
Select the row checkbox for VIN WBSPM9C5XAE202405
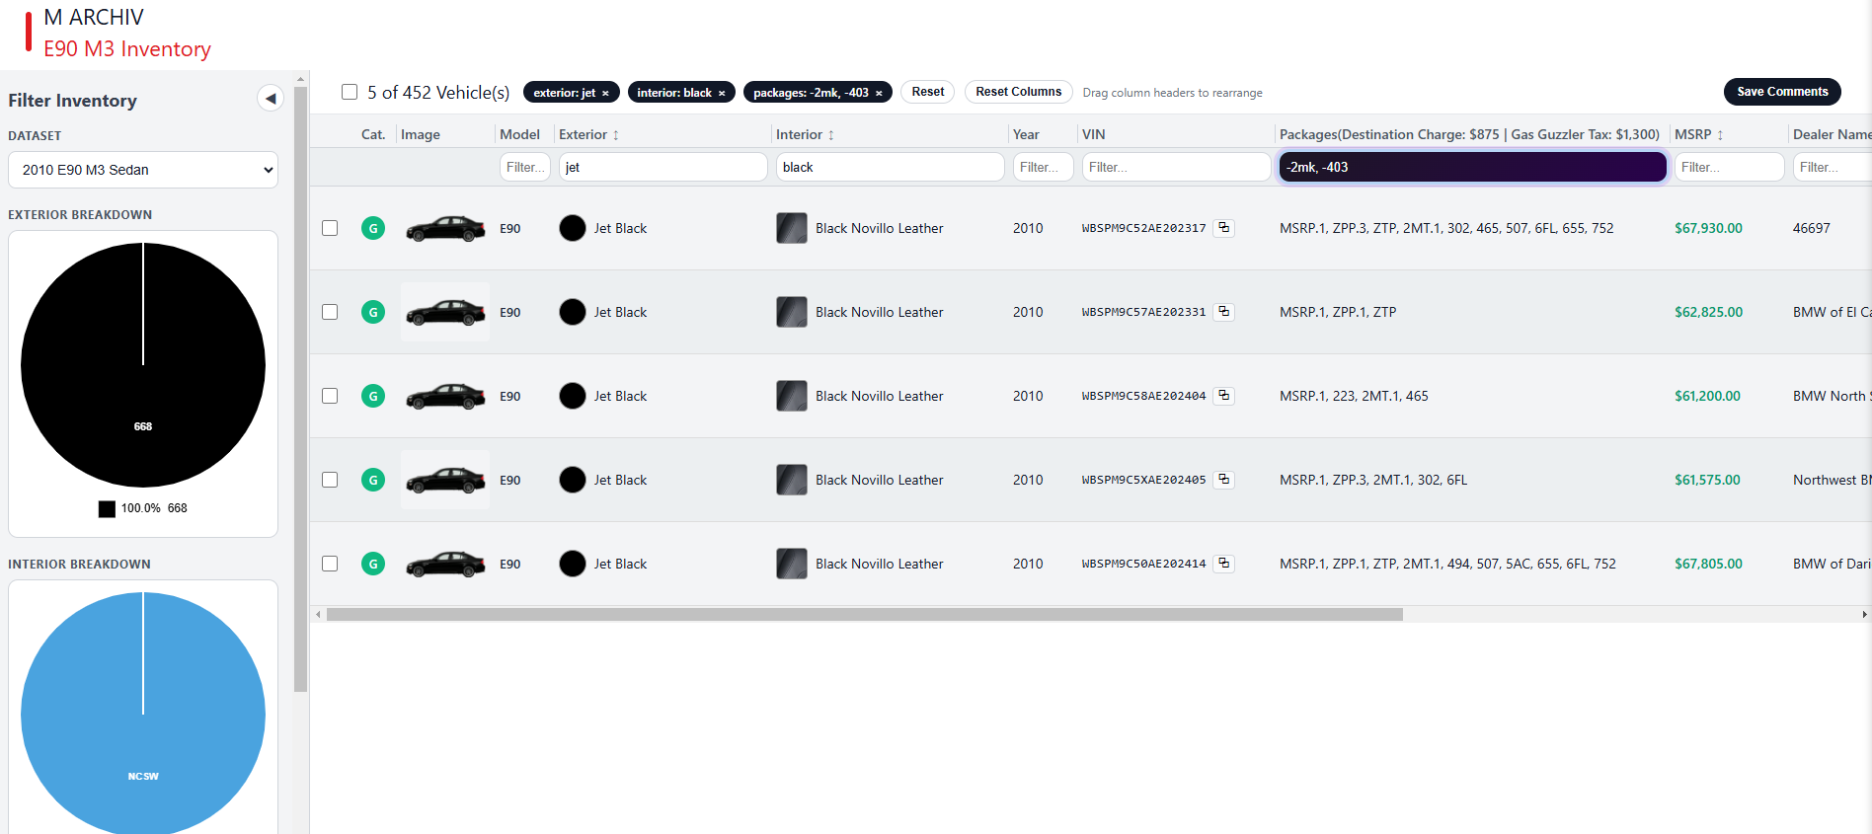(330, 480)
